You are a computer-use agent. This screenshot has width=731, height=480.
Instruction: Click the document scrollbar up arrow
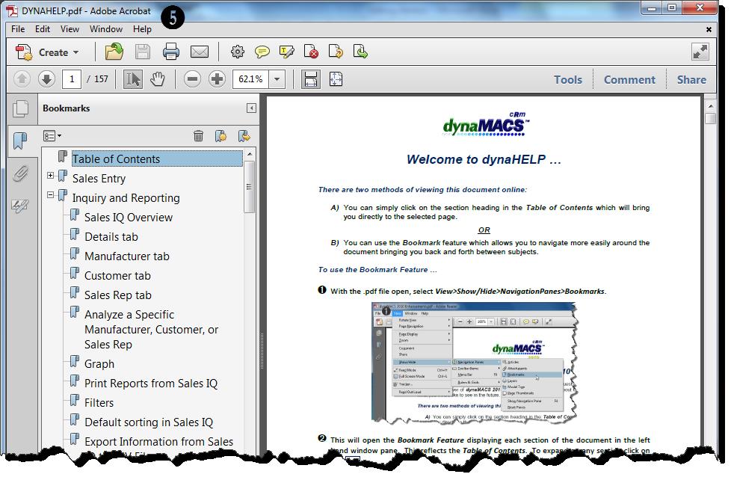(711, 105)
